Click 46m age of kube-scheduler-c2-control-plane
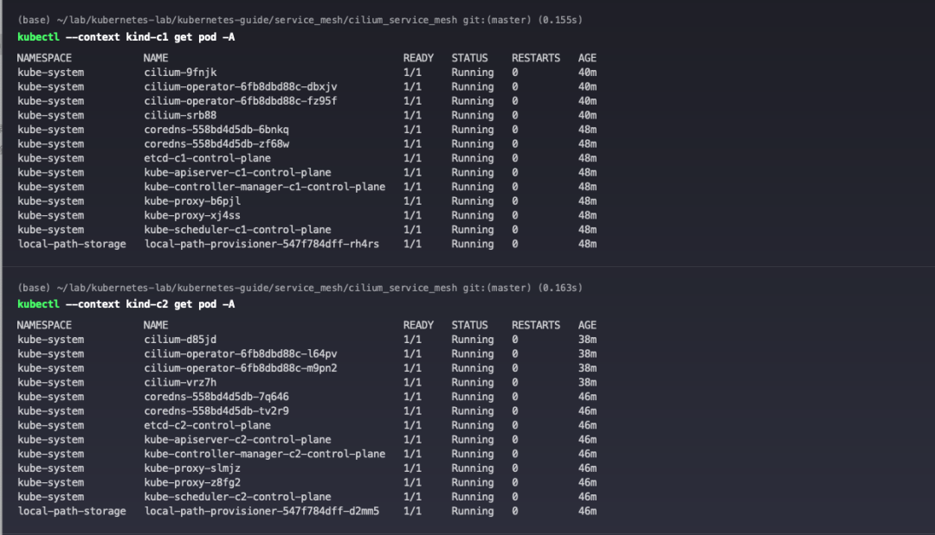 (x=587, y=497)
